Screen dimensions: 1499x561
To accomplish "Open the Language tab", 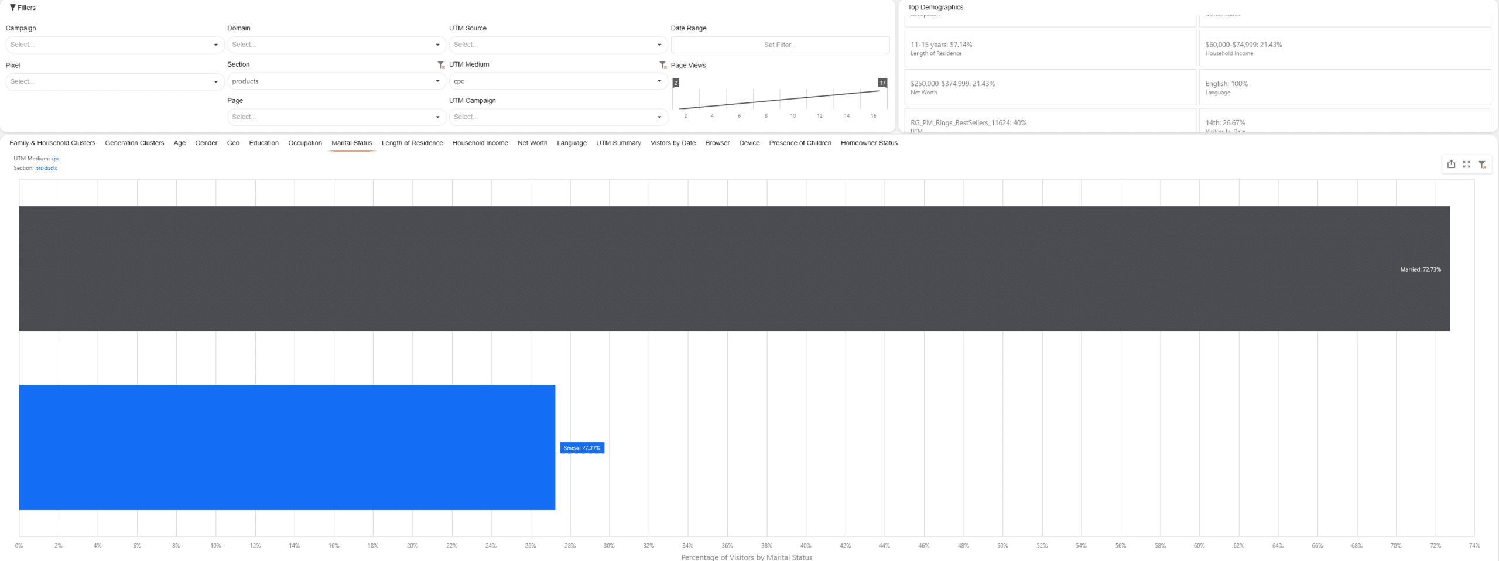I will pyautogui.click(x=571, y=143).
